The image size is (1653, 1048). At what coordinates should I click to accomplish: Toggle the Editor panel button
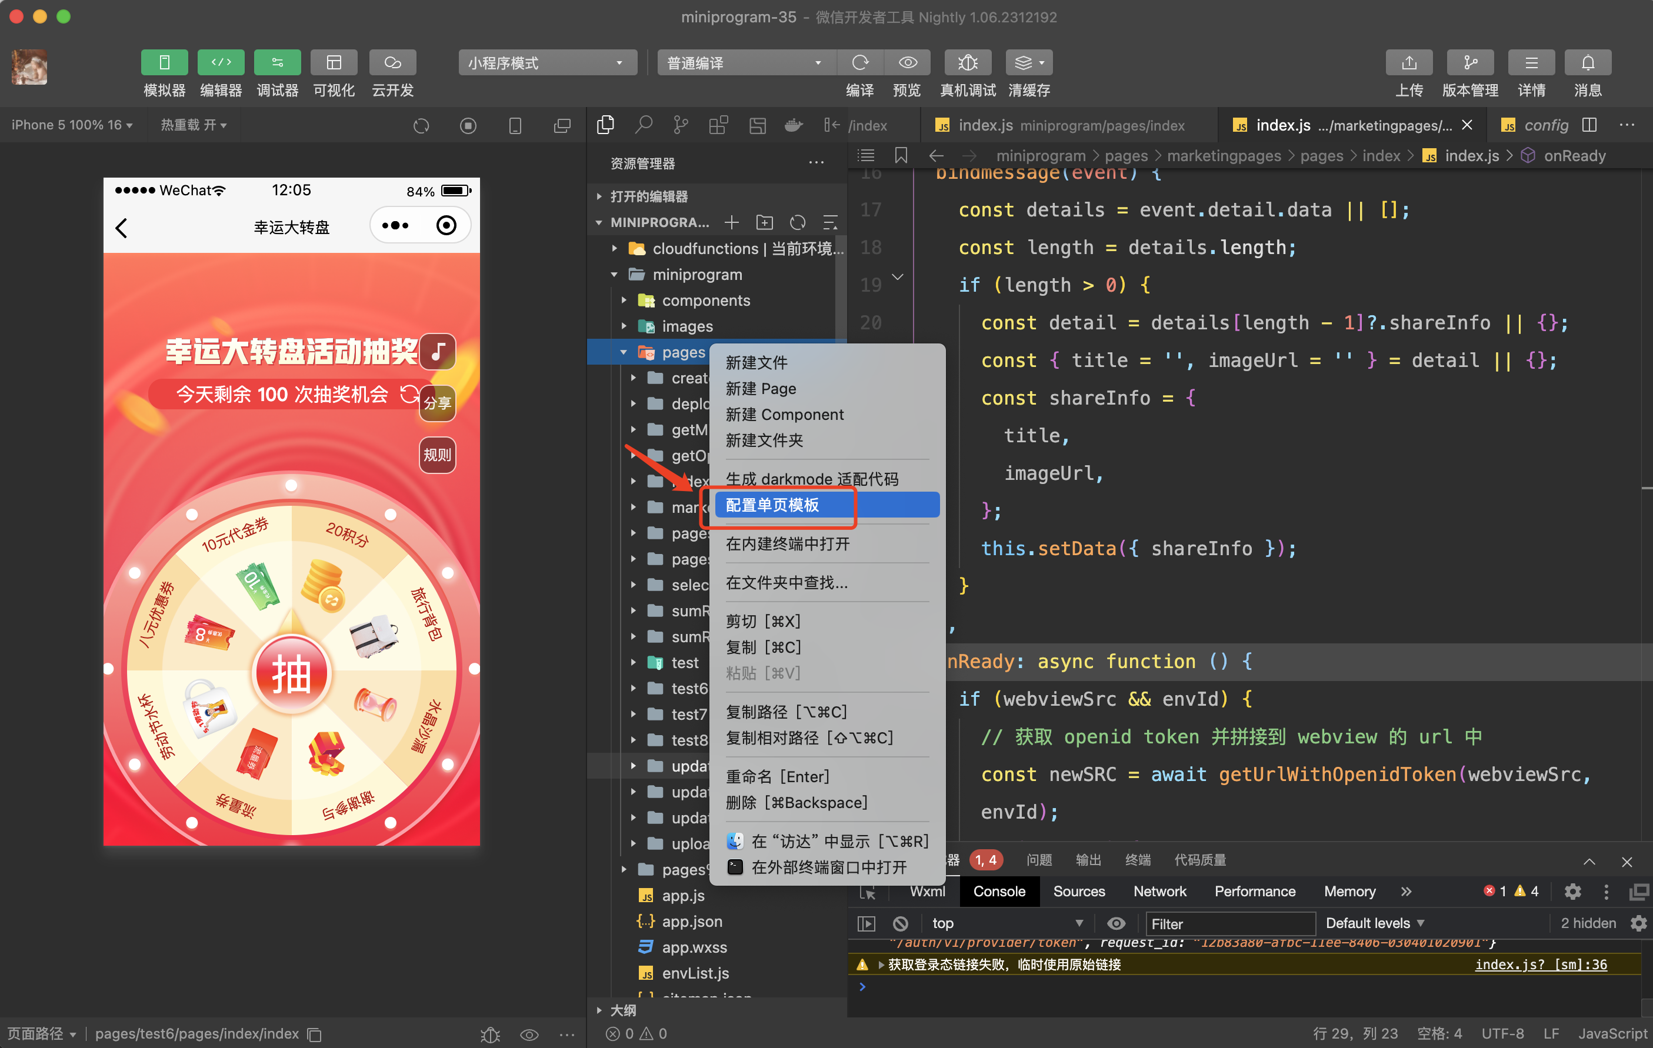click(221, 63)
